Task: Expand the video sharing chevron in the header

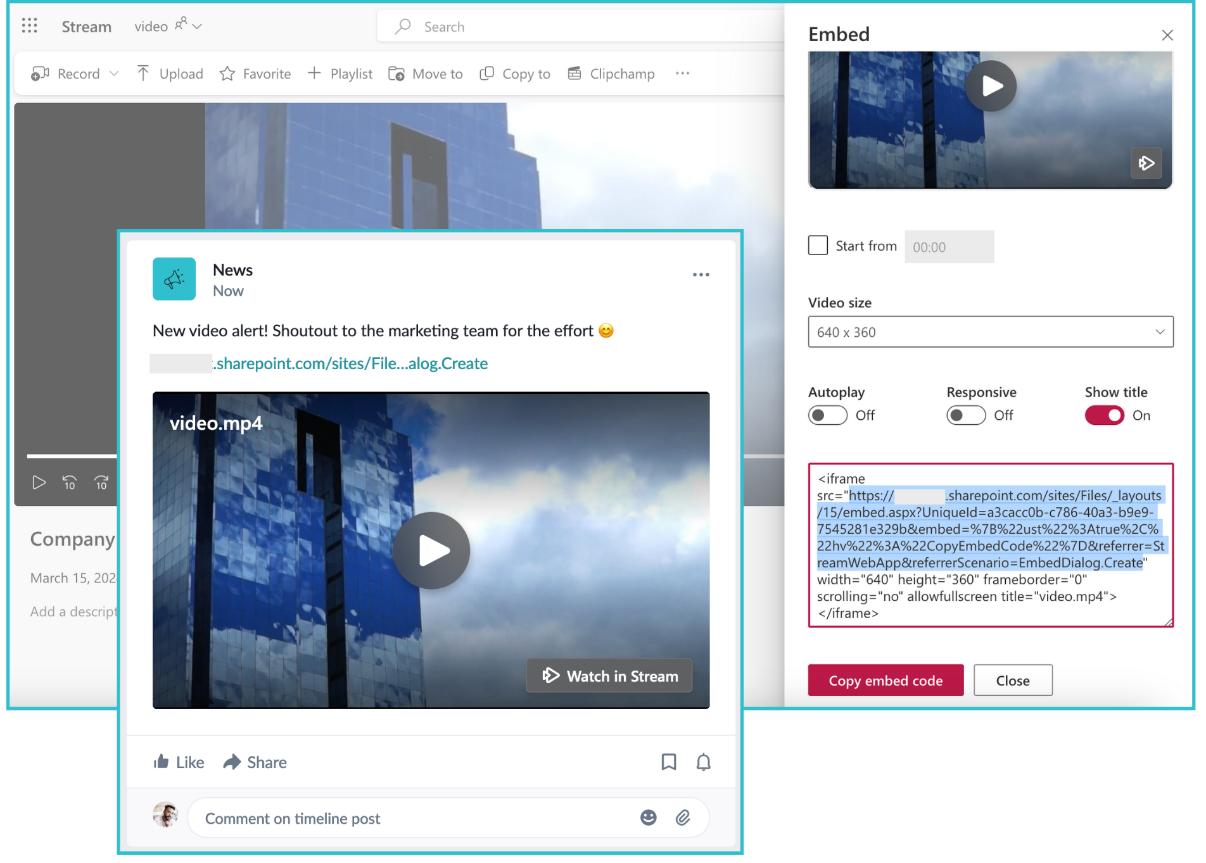Action: tap(197, 27)
